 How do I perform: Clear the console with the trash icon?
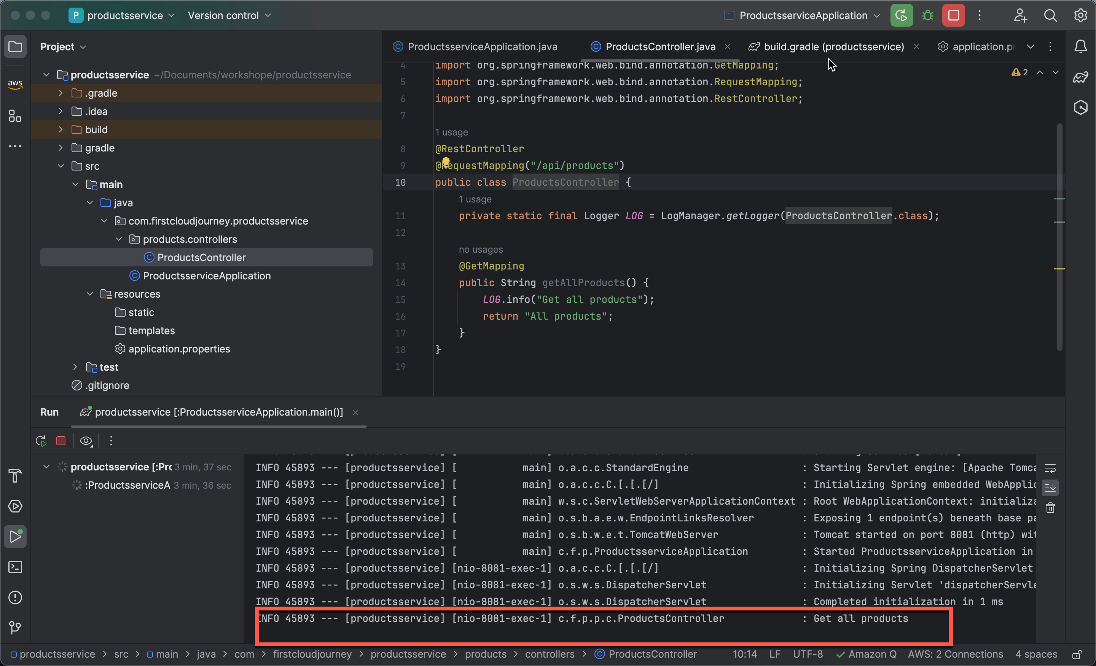[x=1050, y=508]
